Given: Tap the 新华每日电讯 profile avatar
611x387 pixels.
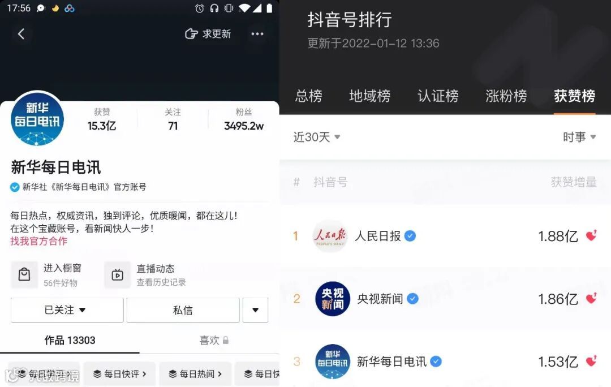Looking at the screenshot, I should point(37,119).
